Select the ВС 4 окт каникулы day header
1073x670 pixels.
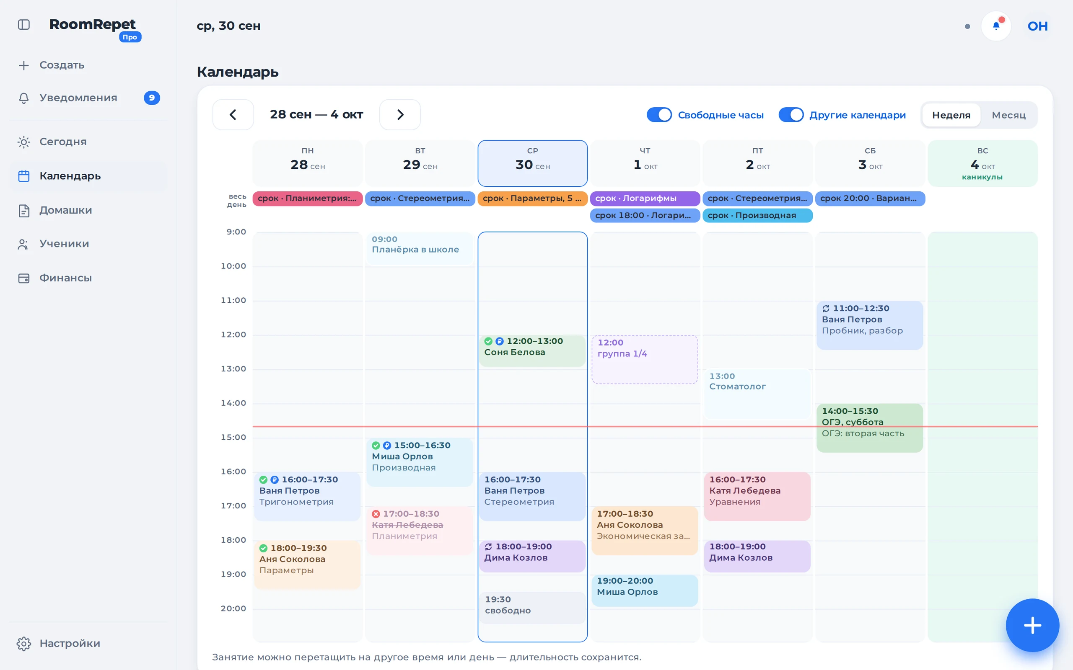click(x=982, y=163)
